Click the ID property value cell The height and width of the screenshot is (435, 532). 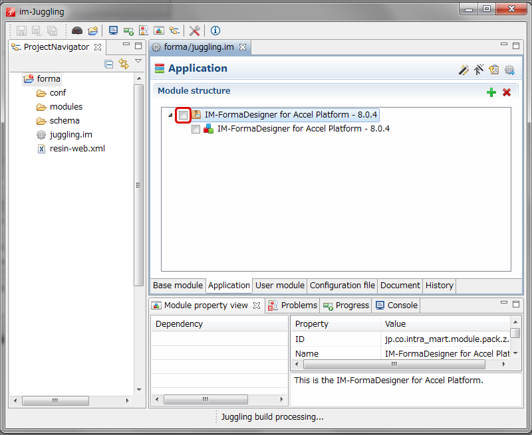click(446, 339)
